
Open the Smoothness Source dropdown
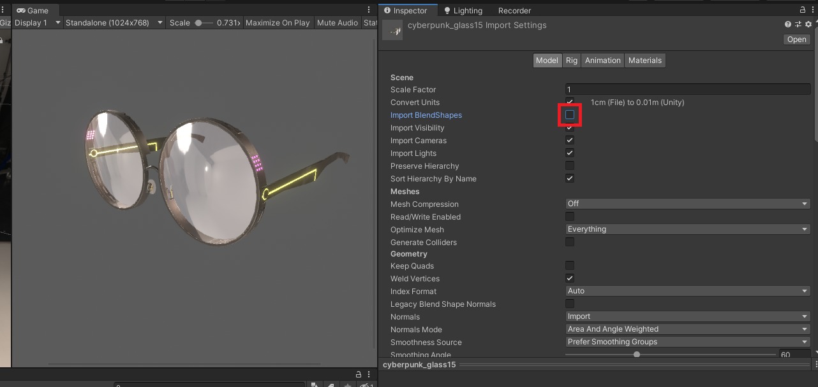pyautogui.click(x=687, y=342)
